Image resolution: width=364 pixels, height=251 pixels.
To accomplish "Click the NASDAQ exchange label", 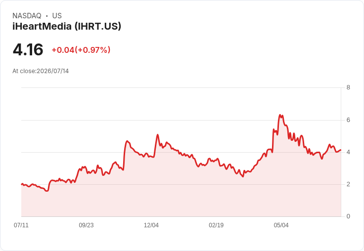I will pyautogui.click(x=27, y=16).
